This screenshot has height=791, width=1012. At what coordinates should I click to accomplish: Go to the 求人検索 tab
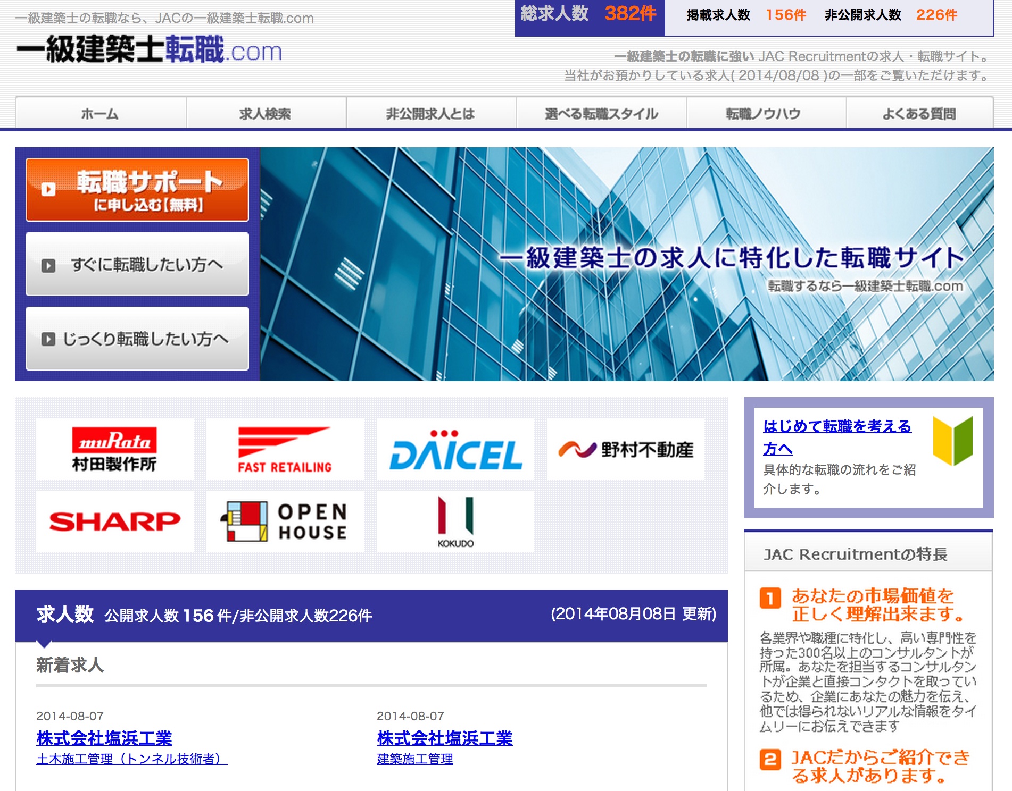click(266, 114)
